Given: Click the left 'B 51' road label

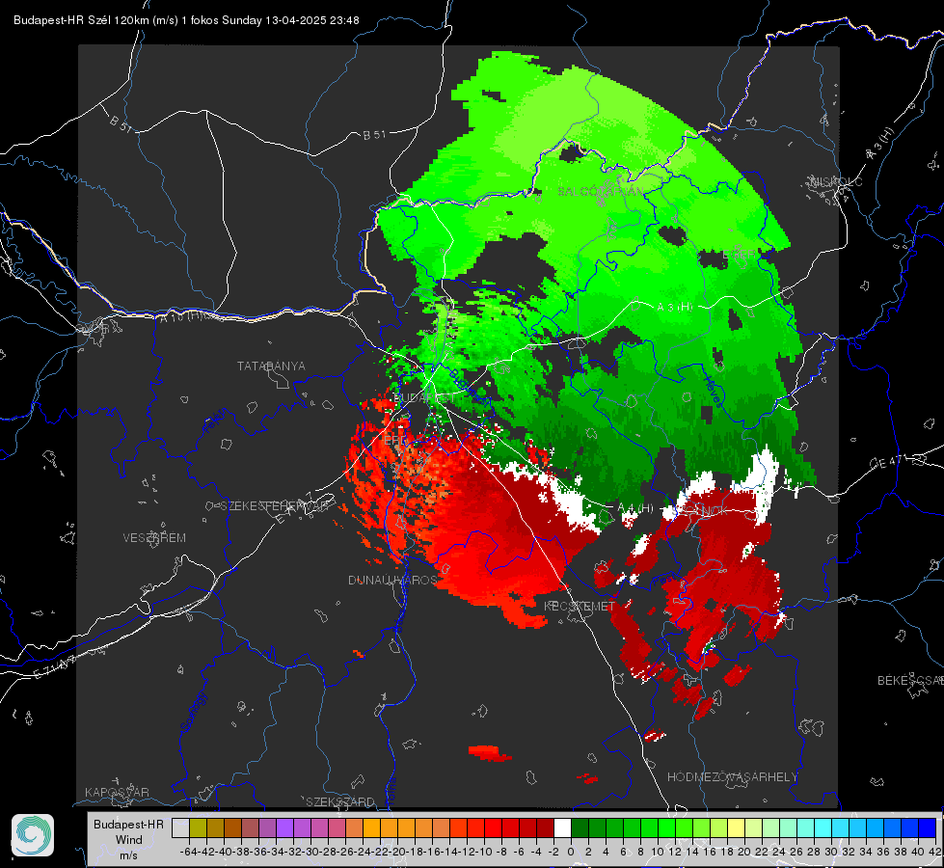Looking at the screenshot, I should click(x=121, y=123).
